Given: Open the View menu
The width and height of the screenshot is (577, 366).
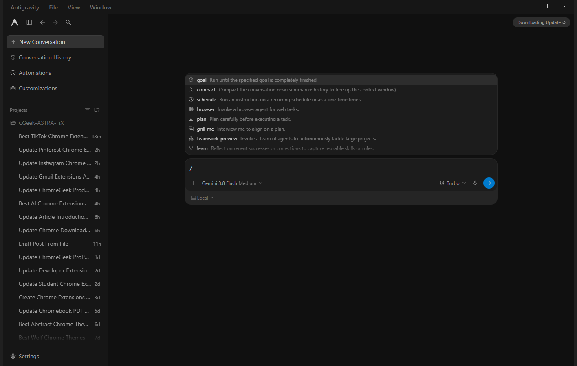Looking at the screenshot, I should click(x=74, y=7).
